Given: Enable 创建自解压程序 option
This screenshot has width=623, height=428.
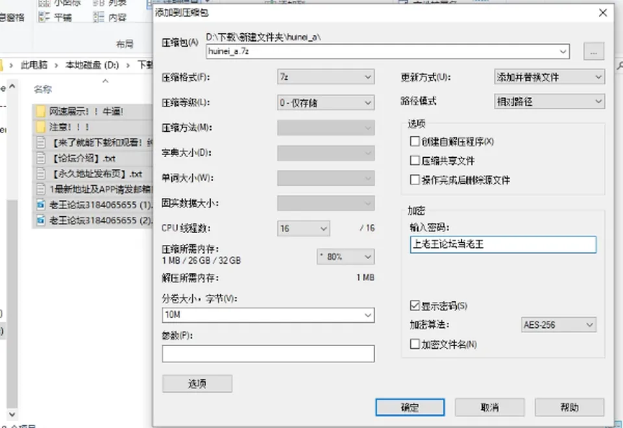Looking at the screenshot, I should pos(415,141).
